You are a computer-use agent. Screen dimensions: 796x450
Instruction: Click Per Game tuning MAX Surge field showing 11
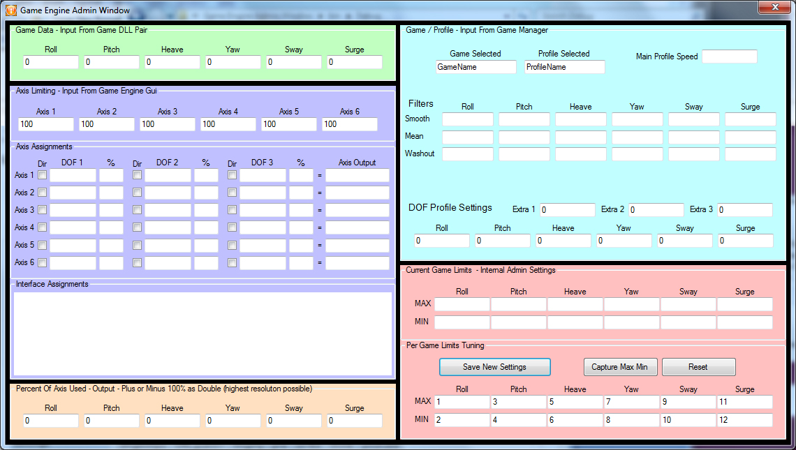pos(745,403)
